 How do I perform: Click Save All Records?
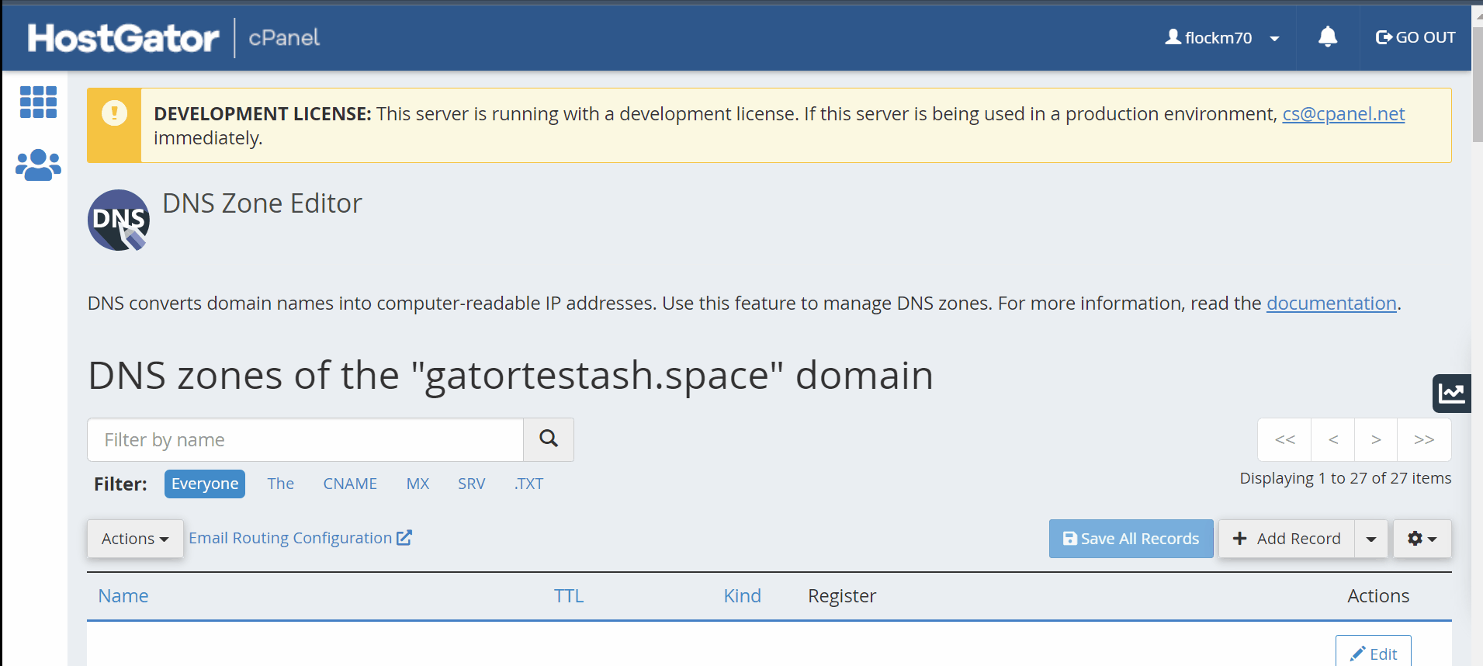click(x=1131, y=539)
